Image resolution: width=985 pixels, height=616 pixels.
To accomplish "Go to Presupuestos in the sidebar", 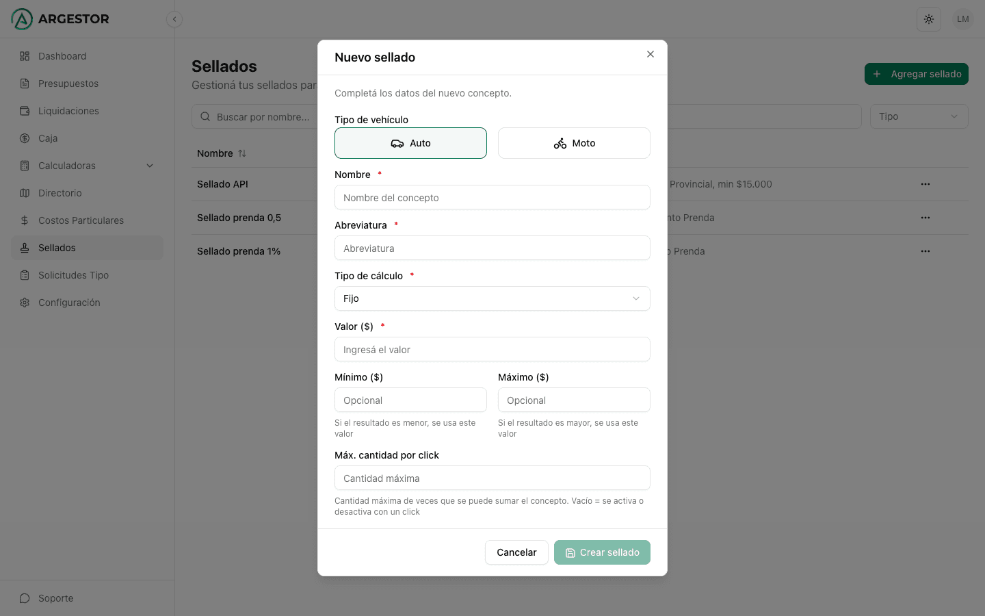I will pos(68,84).
